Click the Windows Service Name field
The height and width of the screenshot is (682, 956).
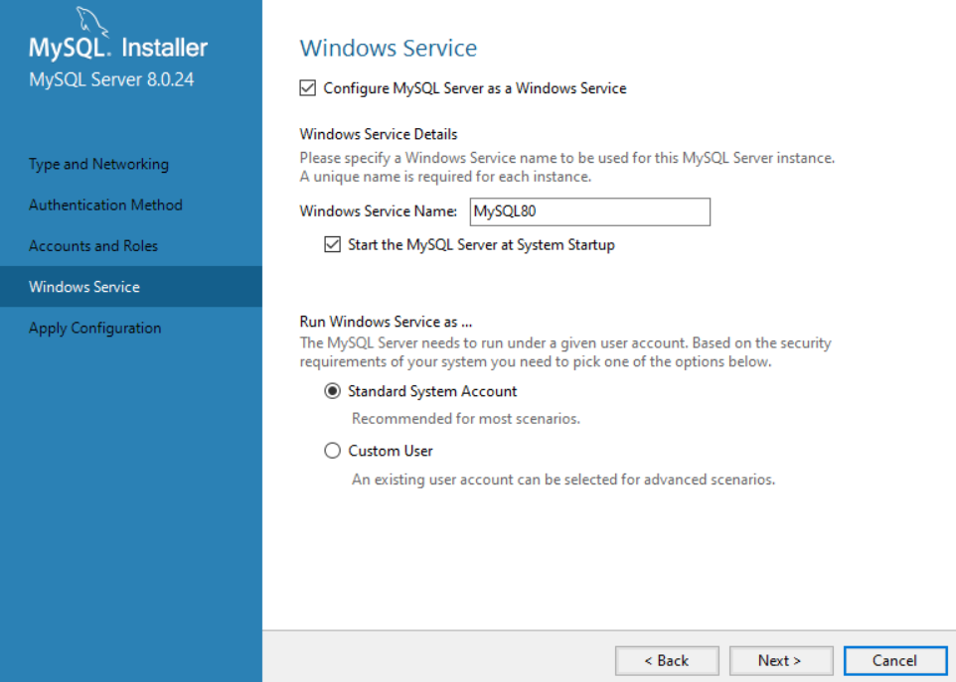(589, 211)
